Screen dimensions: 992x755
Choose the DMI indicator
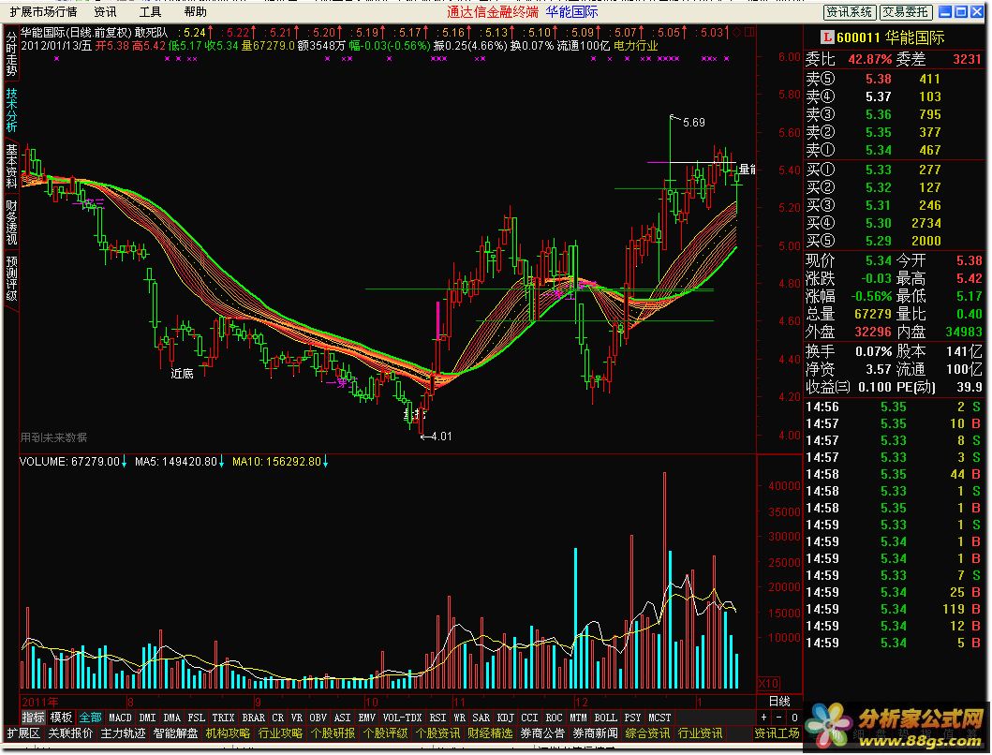point(147,718)
